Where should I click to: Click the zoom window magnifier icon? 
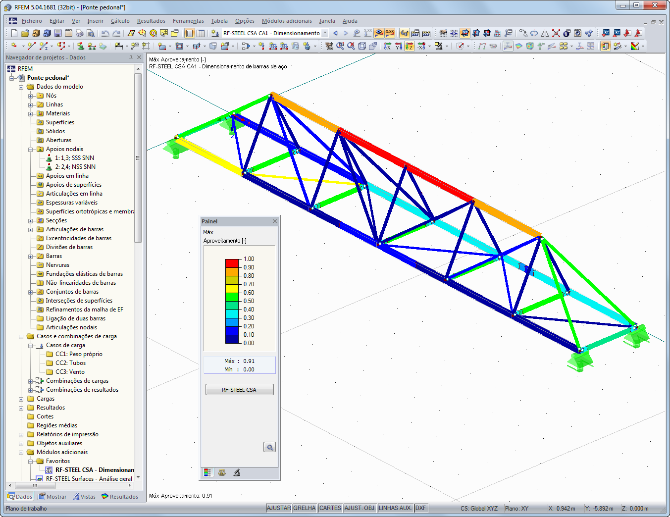(340, 46)
